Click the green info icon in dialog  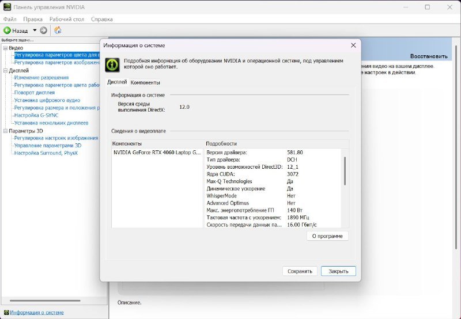(x=112, y=65)
